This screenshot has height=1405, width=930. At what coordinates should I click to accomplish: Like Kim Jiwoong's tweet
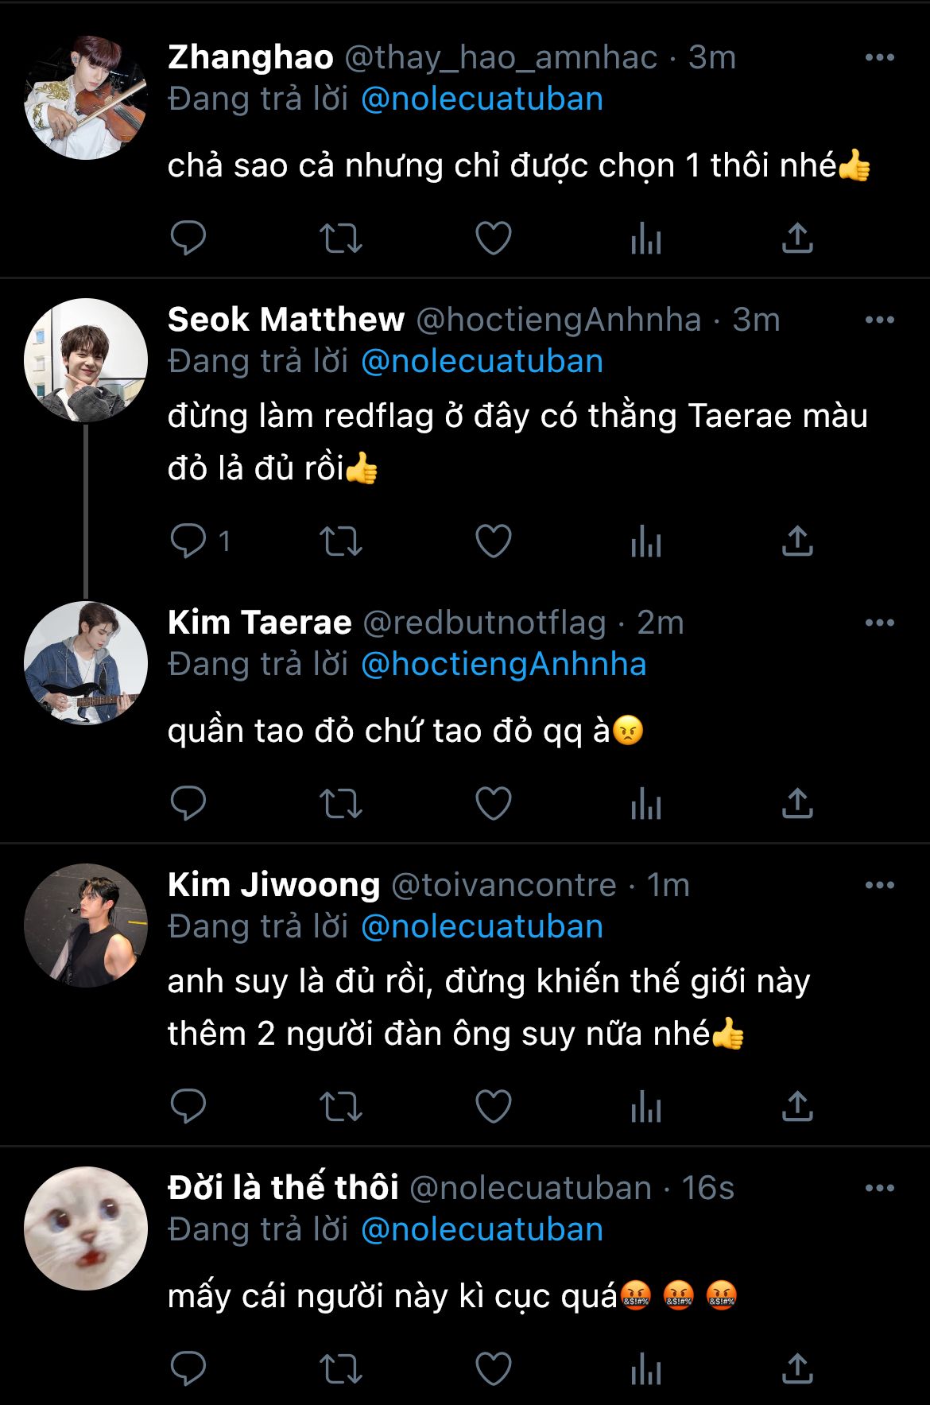pos(493,1107)
